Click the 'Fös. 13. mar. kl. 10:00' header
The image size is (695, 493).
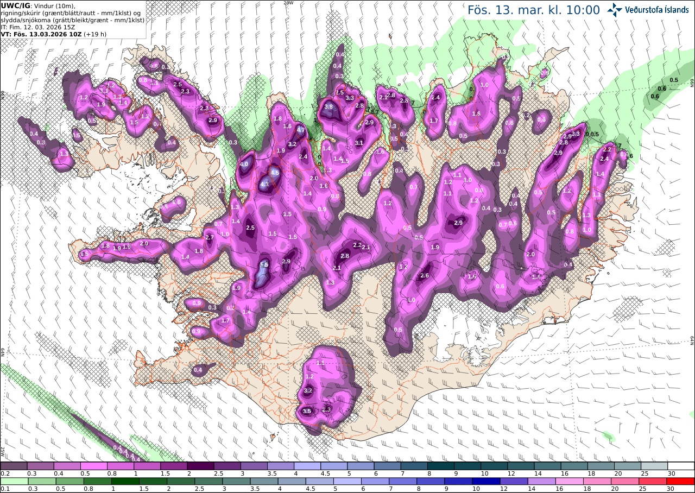(x=534, y=10)
